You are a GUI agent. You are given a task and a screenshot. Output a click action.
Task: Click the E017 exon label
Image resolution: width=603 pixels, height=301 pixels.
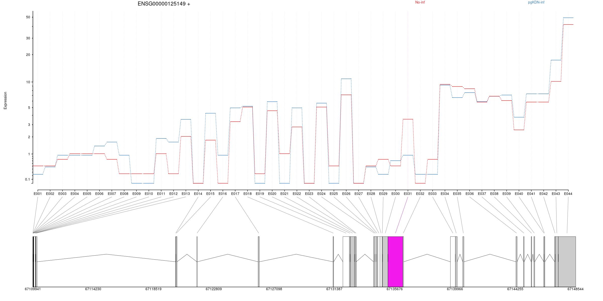click(235, 194)
